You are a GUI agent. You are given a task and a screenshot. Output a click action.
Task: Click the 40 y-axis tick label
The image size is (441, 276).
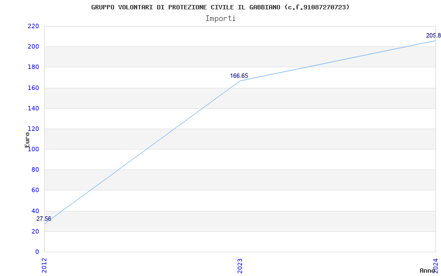(35, 211)
